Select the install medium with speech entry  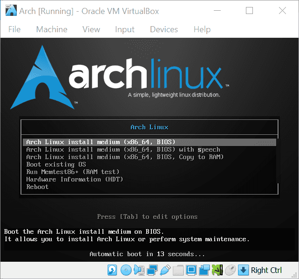tap(149, 149)
